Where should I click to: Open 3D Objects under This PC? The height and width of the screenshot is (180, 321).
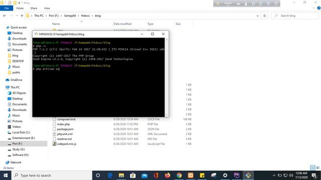pyautogui.click(x=17, y=93)
